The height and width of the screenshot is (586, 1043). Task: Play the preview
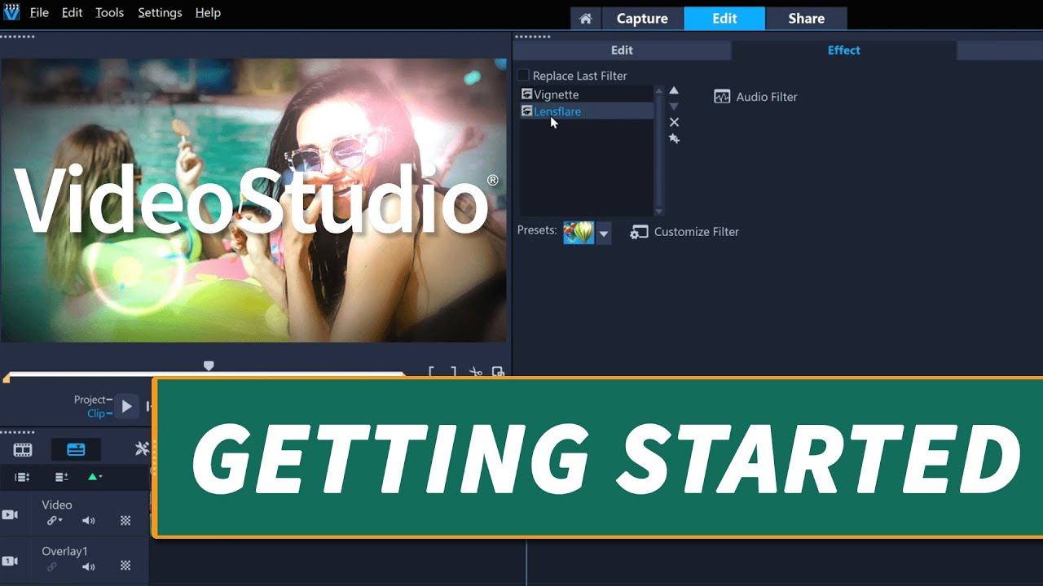coord(126,406)
